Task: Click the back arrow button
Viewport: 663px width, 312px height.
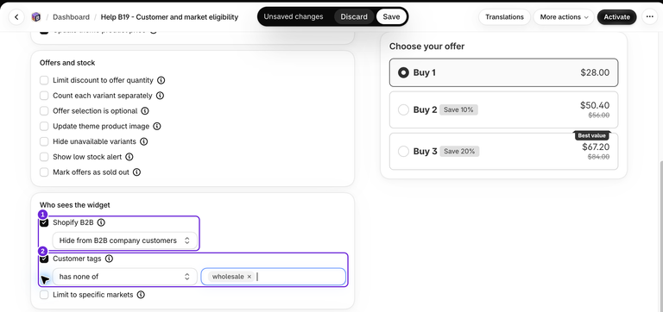Action: (x=16, y=17)
